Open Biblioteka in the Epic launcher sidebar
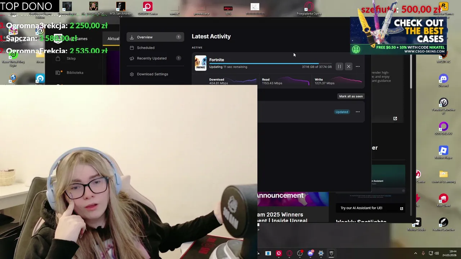The width and height of the screenshot is (461, 259). tap(75, 73)
